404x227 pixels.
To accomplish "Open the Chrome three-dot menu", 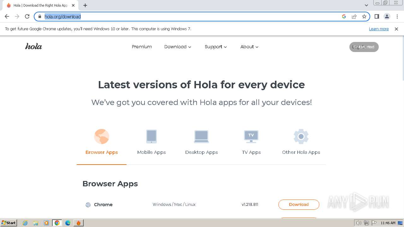I will pyautogui.click(x=397, y=16).
